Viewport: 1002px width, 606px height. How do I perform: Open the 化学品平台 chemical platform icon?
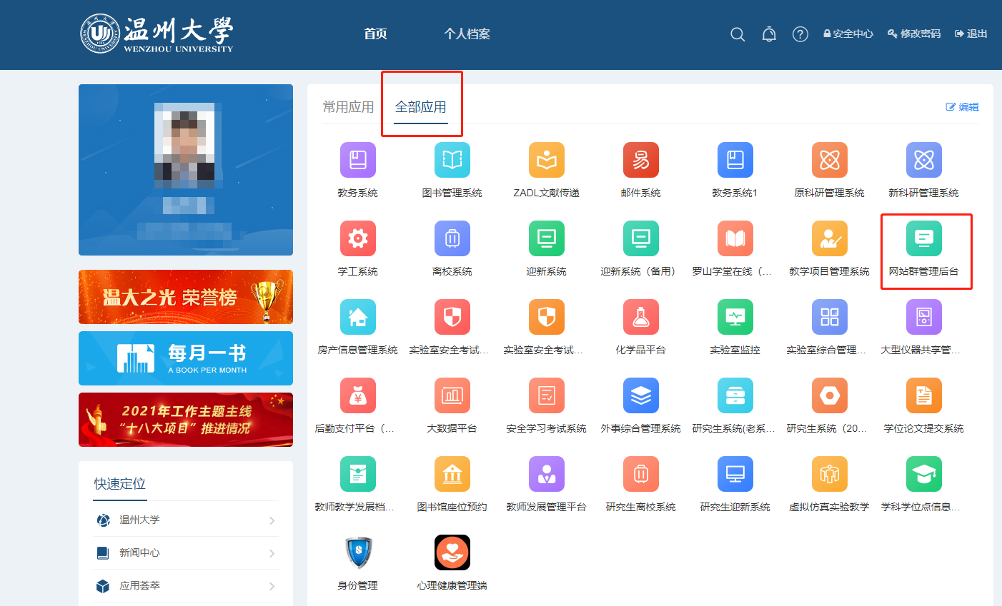tap(640, 317)
